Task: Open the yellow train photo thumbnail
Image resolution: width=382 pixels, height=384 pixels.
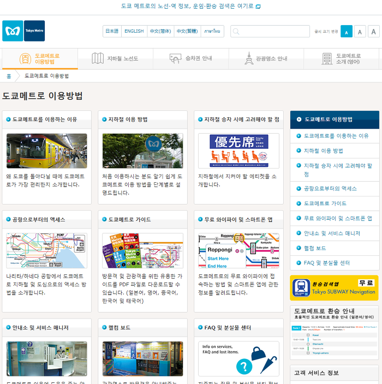Action: point(47,151)
